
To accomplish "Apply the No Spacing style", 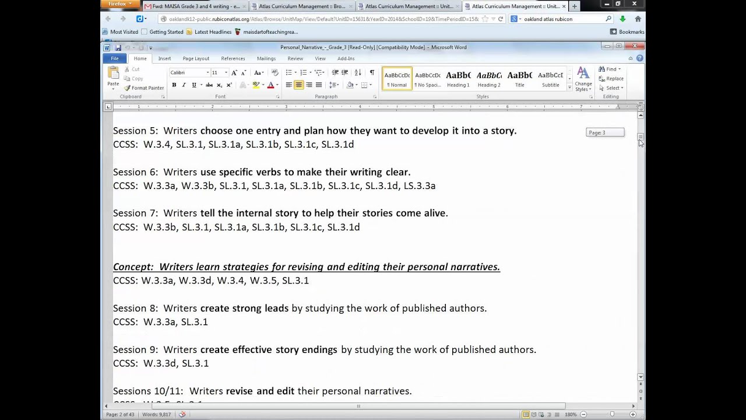I will (427, 79).
